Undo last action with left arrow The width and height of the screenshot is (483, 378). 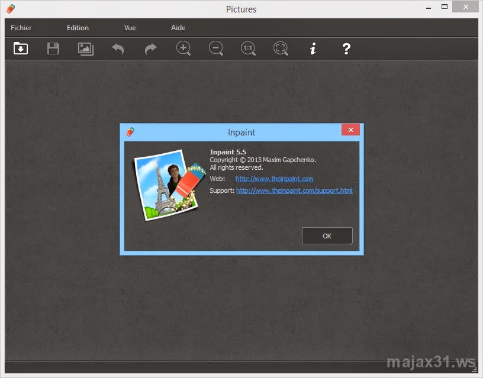(118, 49)
